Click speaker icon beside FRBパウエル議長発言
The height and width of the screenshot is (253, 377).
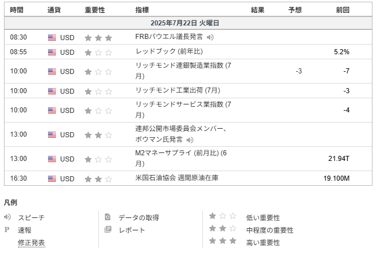(x=210, y=37)
